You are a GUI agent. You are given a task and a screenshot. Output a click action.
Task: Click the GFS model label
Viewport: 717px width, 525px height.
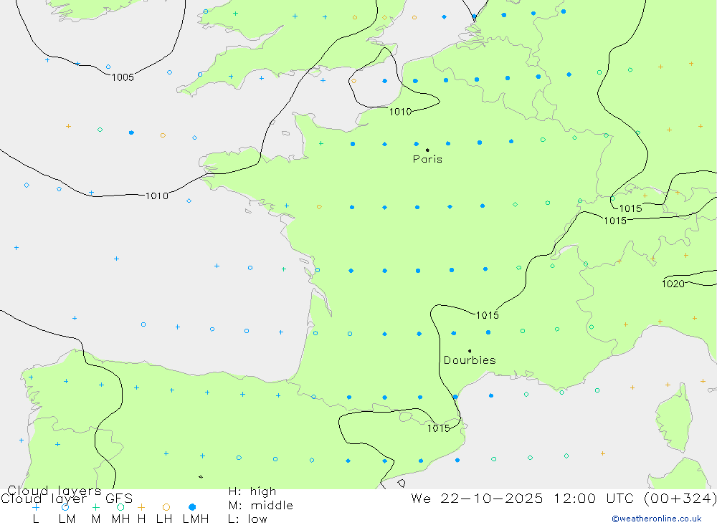pyautogui.click(x=119, y=498)
